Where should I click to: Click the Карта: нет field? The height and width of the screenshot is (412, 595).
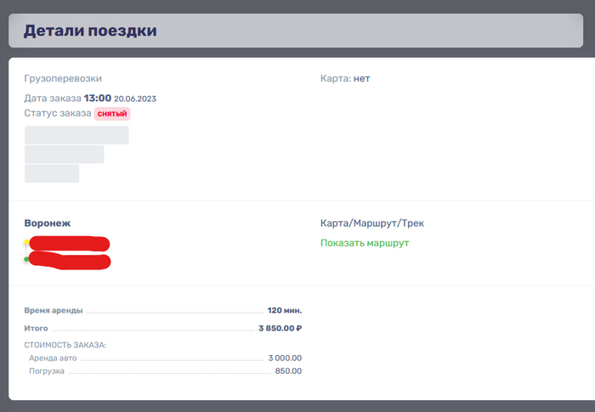tap(345, 78)
